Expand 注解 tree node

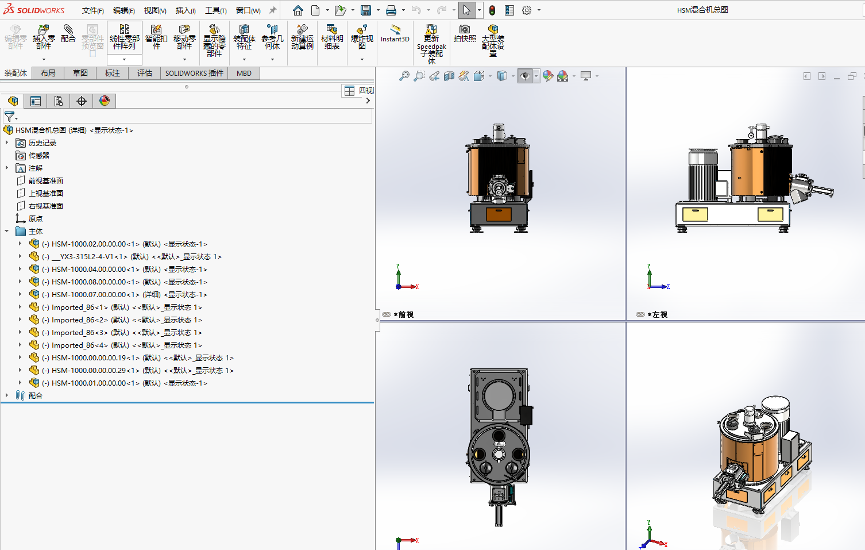tap(7, 168)
